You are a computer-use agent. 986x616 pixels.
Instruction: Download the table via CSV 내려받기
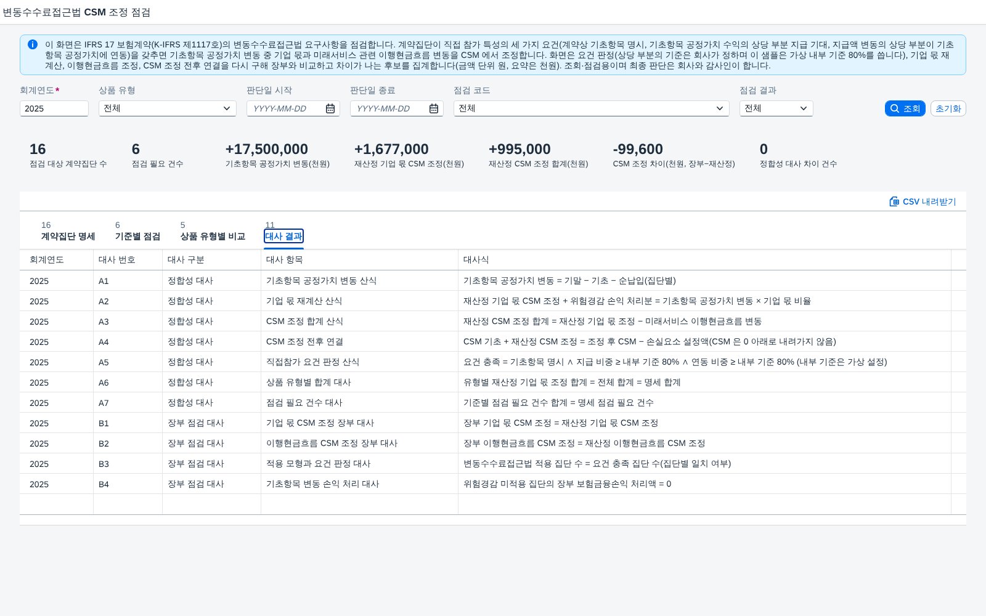(x=923, y=201)
